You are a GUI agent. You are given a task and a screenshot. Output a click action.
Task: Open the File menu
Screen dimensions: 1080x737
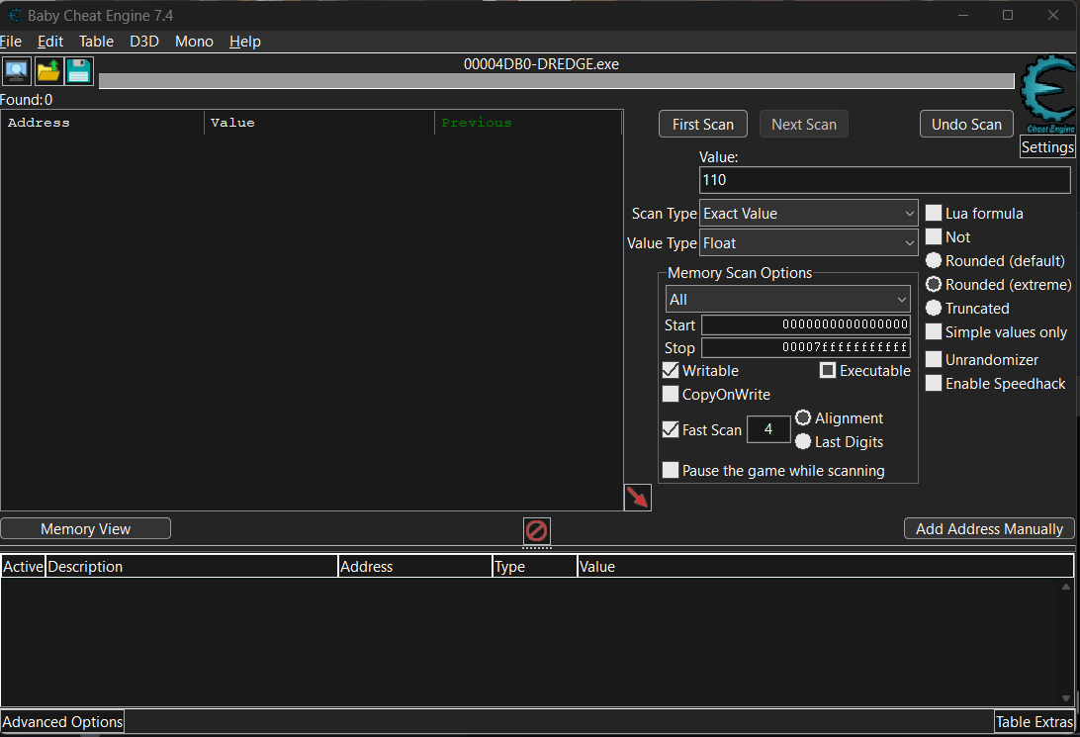coord(11,42)
